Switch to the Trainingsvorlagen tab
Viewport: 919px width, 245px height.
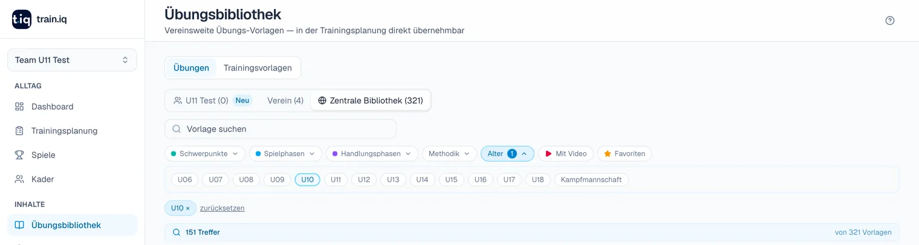point(258,68)
